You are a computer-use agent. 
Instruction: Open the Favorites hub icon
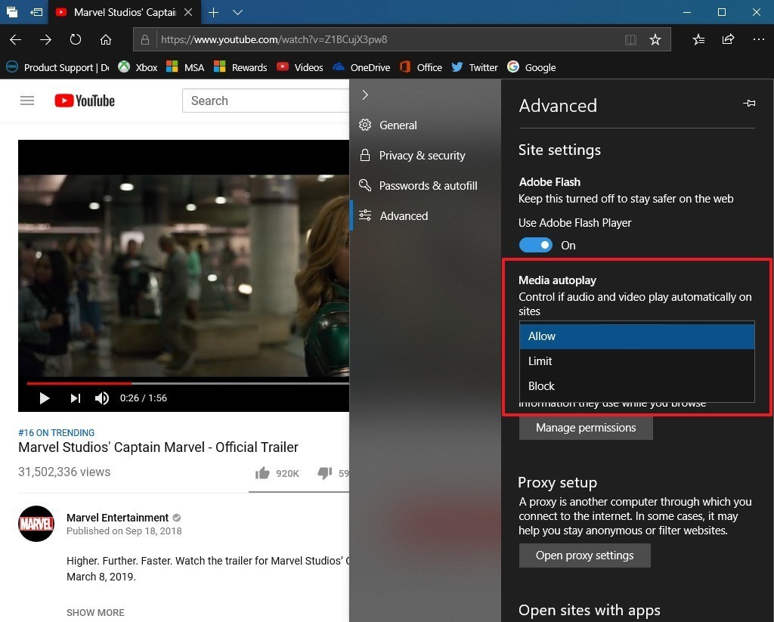[x=698, y=39]
